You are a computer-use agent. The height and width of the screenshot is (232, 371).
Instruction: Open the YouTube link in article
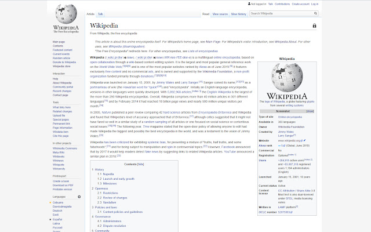230,152
